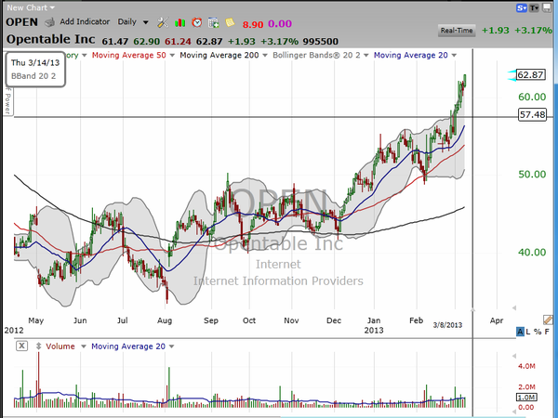Click the magenta 0.00 value
Viewport: 558px width, 418px height.
(x=280, y=24)
